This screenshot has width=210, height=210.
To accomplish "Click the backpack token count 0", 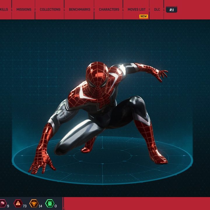I will 56,206.
